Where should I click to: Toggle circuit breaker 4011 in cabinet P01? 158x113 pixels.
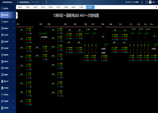click(22, 31)
